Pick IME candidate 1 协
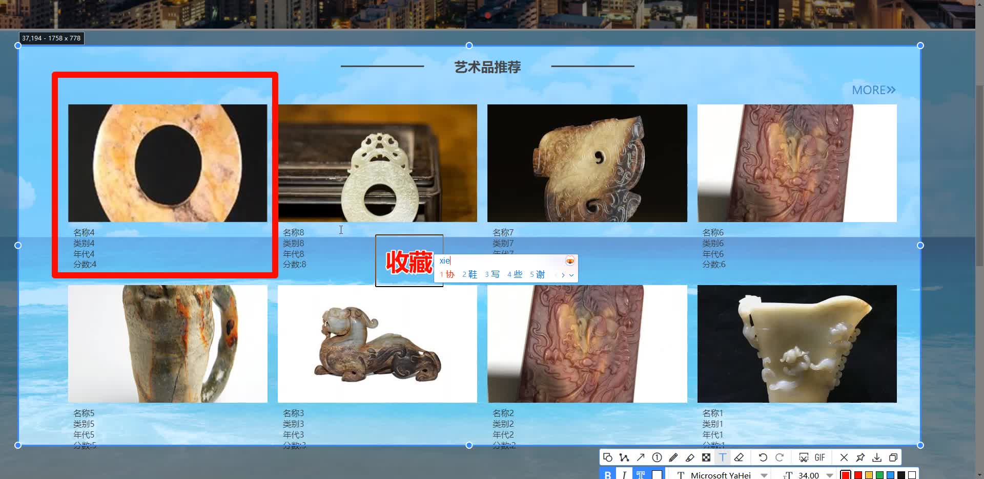The image size is (984, 479). 447,274
